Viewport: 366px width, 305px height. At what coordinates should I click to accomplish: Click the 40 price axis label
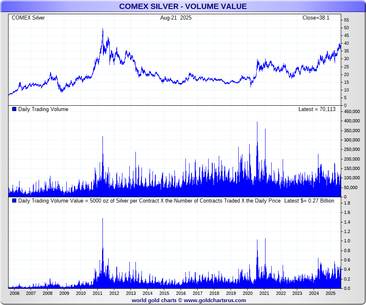[346, 43]
